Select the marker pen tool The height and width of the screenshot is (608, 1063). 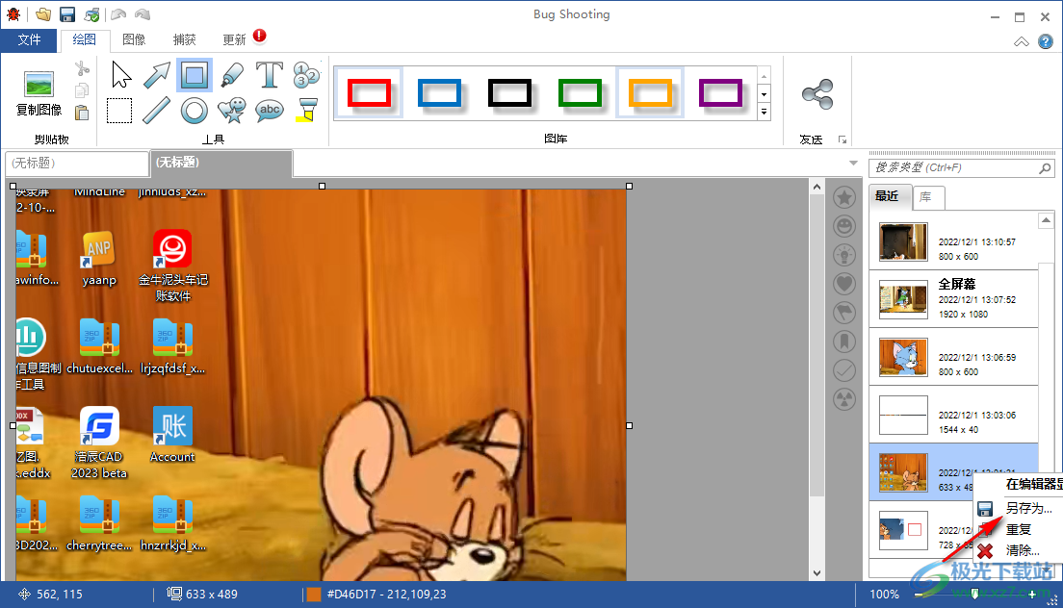232,75
